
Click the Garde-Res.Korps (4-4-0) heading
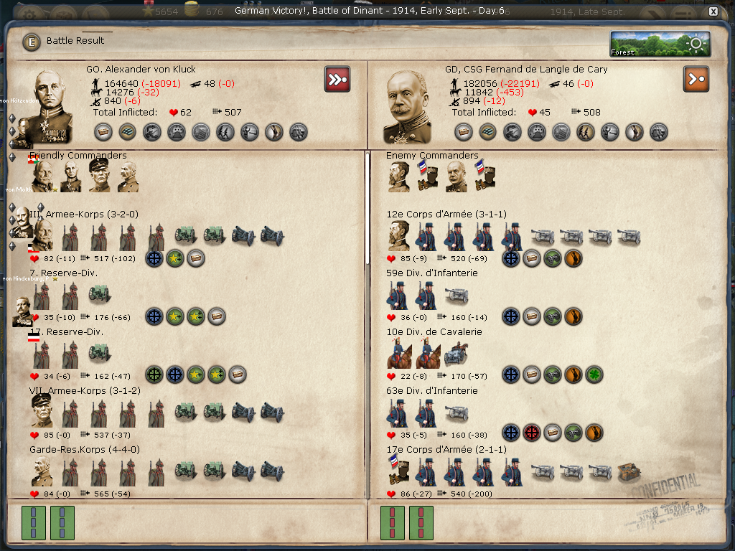click(x=85, y=450)
